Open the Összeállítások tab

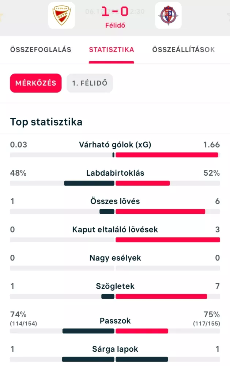(x=184, y=50)
